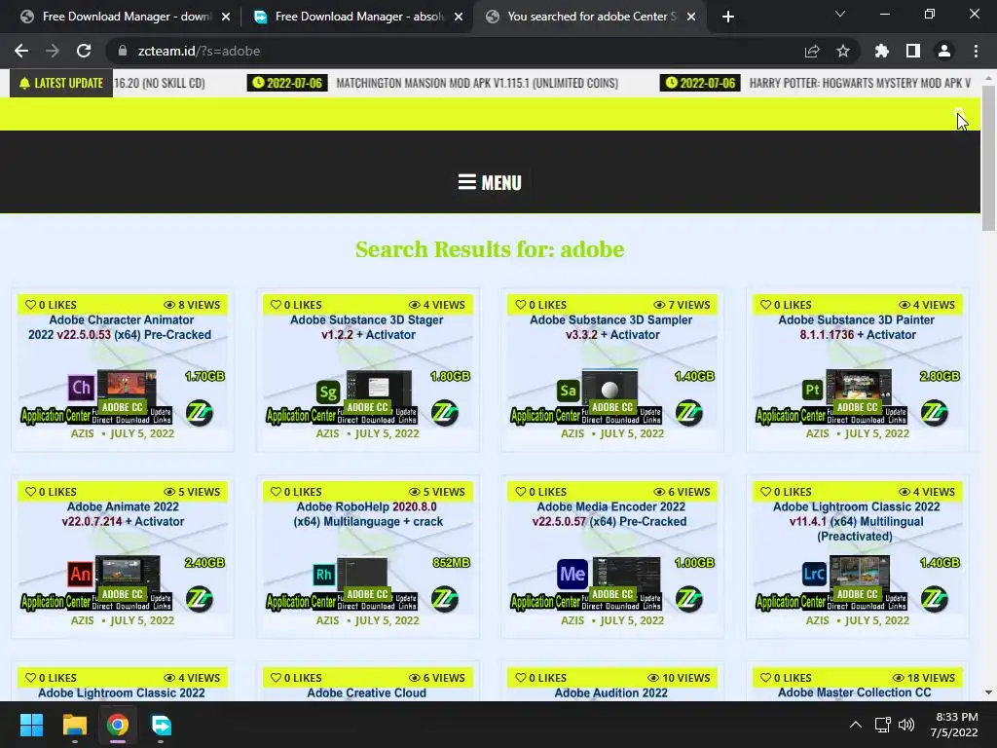The height and width of the screenshot is (748, 997).
Task: Open the Windows Start menu
Action: point(31,725)
